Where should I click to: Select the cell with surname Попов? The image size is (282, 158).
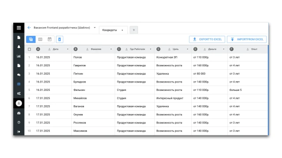pyautogui.click(x=93, y=57)
